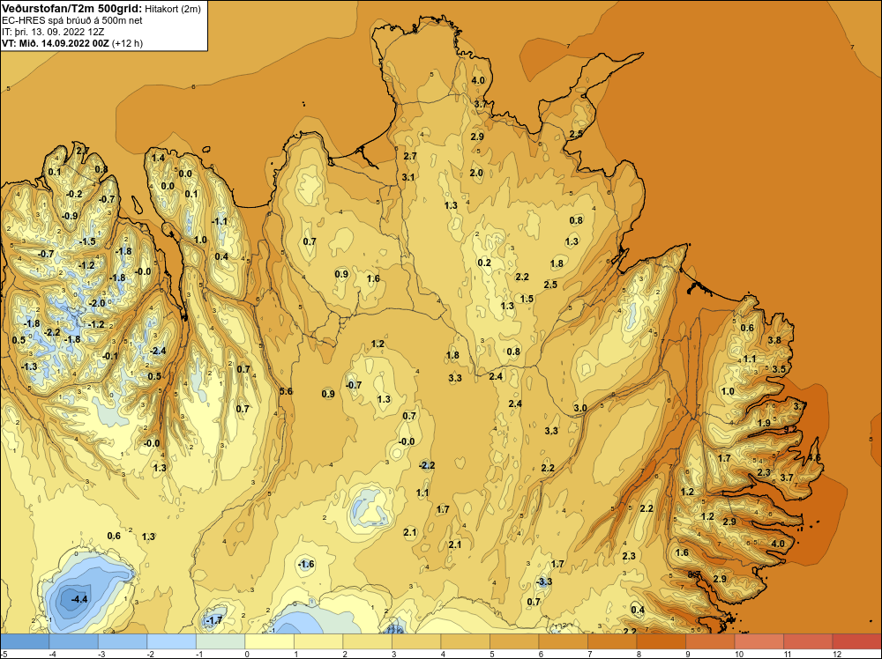Image resolution: width=882 pixels, height=659 pixels.
Task: Select legend color swatch between 0 and 1
Action: [x=269, y=641]
